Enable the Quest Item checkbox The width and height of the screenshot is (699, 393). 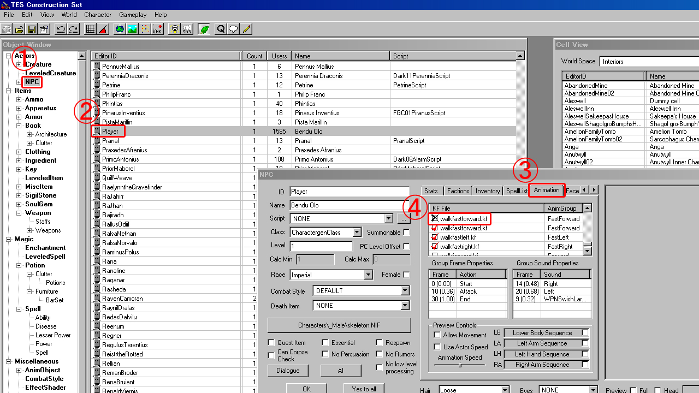tap(271, 343)
